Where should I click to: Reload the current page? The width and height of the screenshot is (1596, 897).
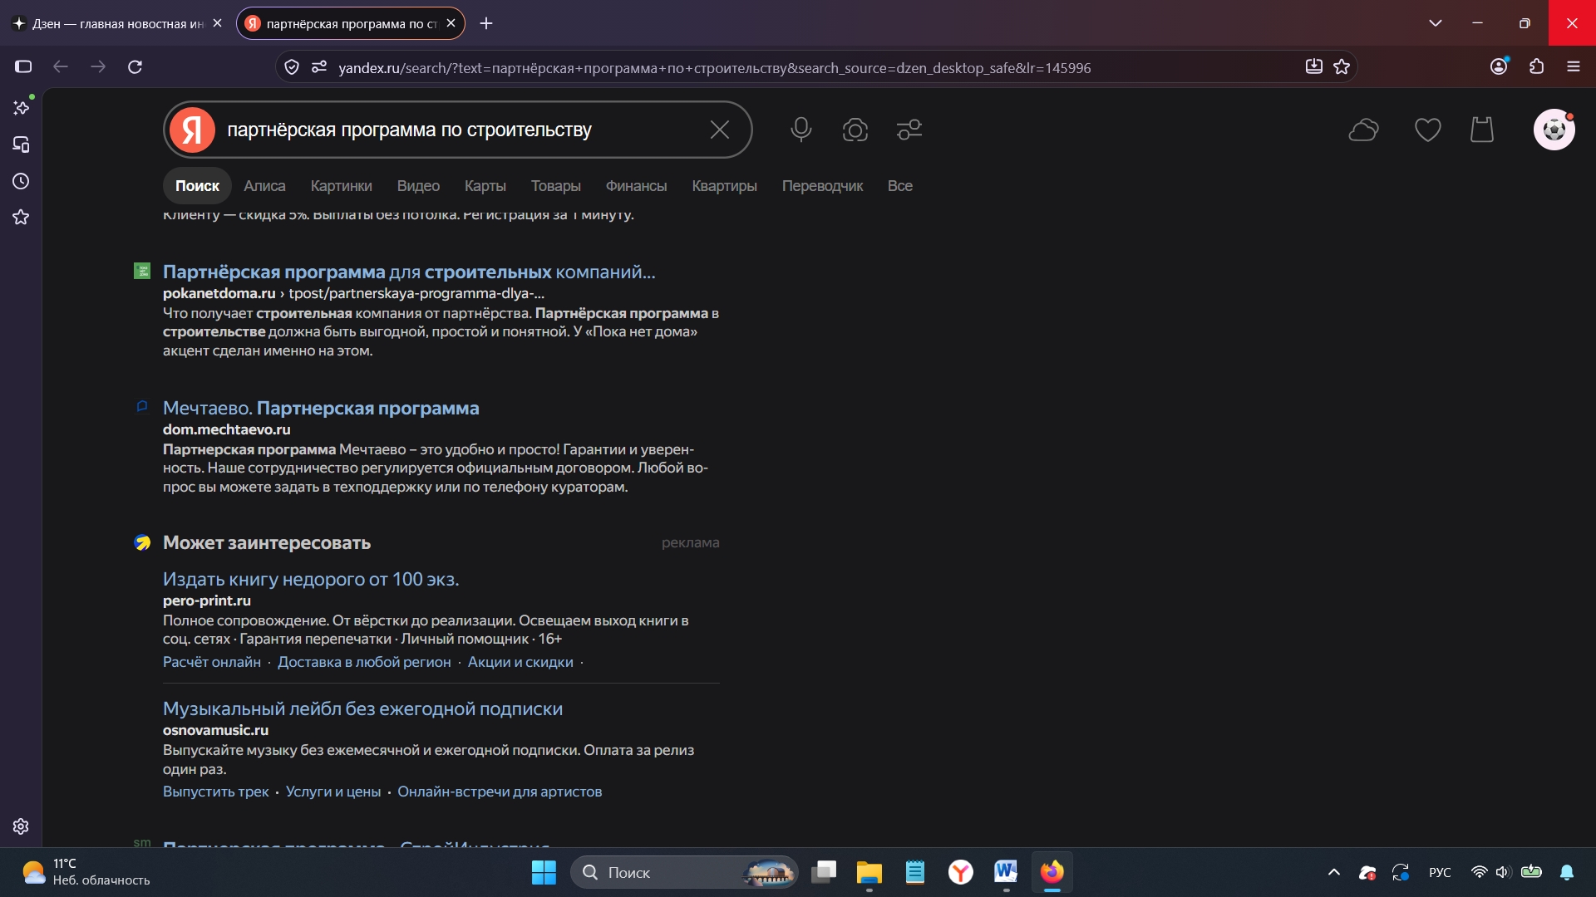(135, 66)
